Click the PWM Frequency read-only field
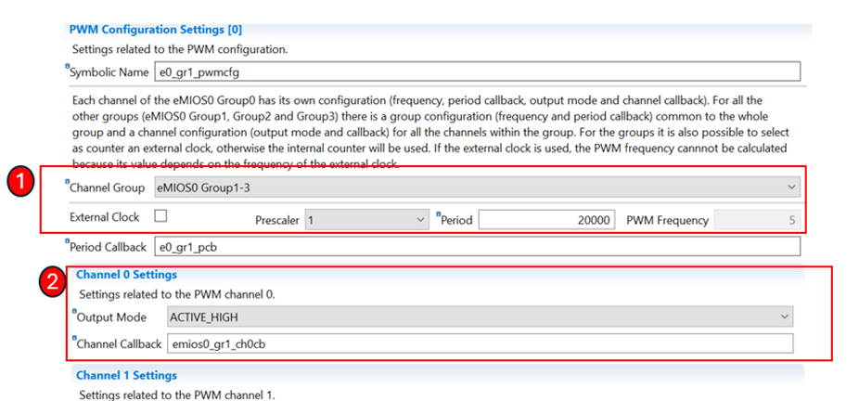Screen dimensions: 859x401 point(758,220)
